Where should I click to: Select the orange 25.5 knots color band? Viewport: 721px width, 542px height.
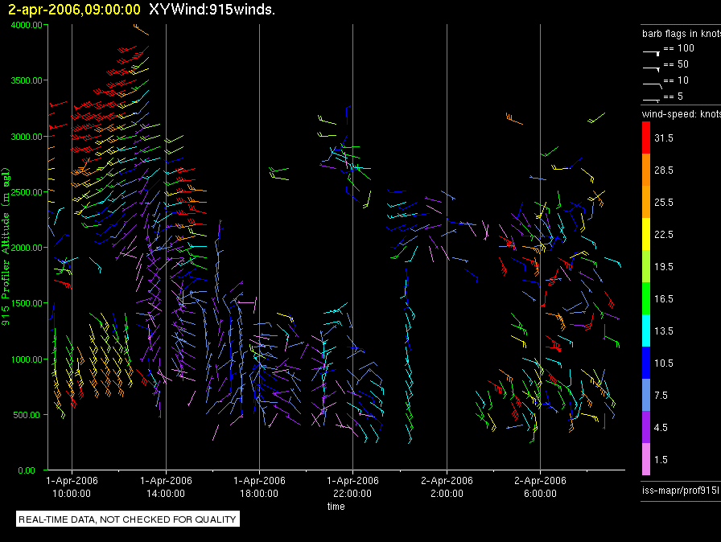click(x=646, y=202)
